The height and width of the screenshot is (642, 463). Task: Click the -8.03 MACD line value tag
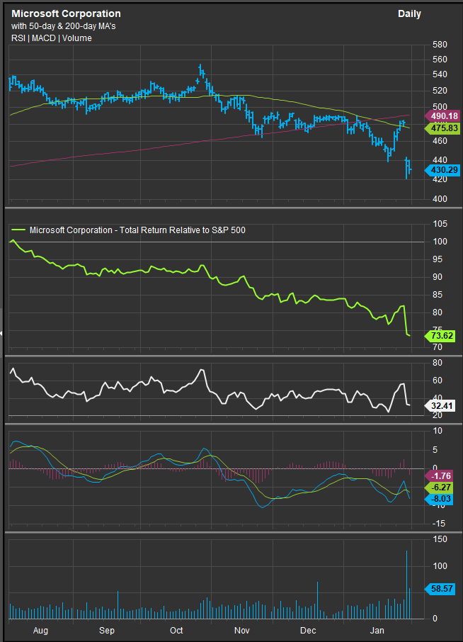(442, 500)
